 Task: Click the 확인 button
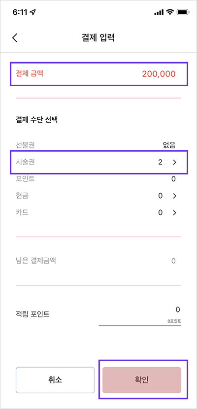click(x=142, y=380)
